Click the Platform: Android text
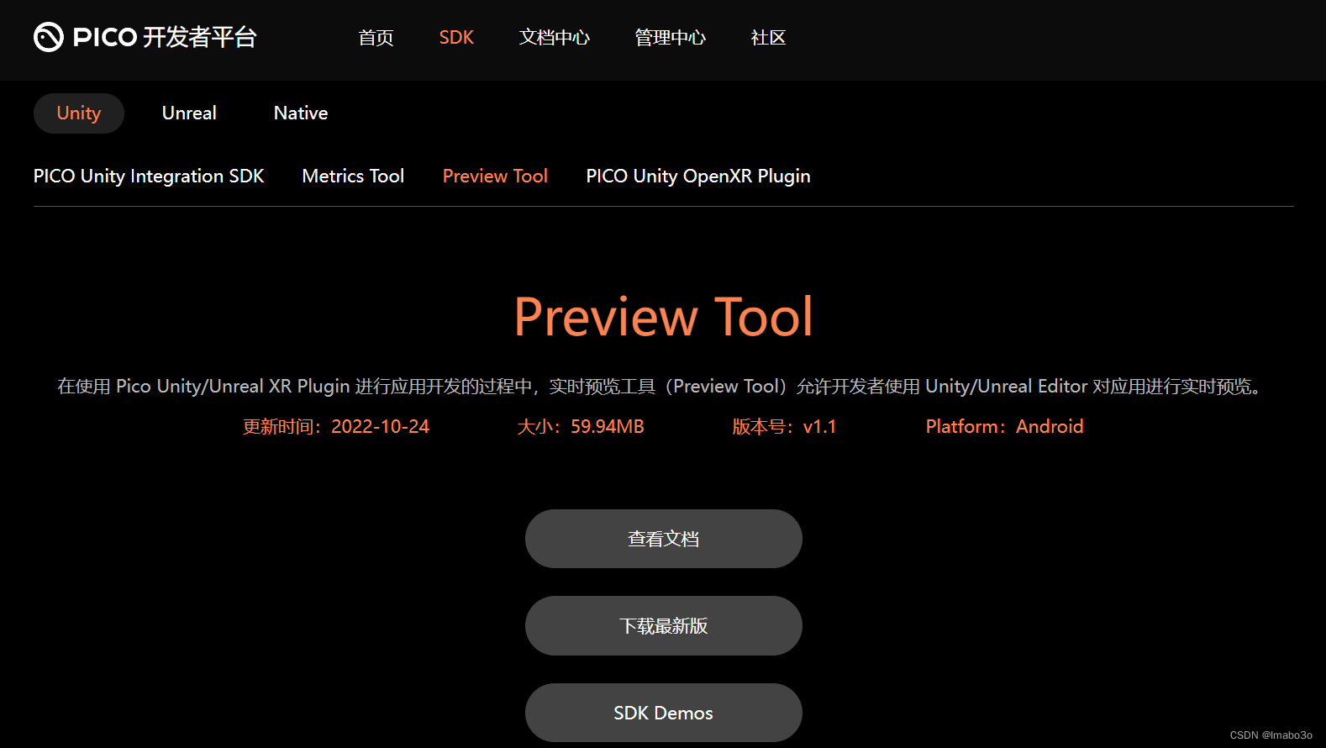 [x=1004, y=427]
